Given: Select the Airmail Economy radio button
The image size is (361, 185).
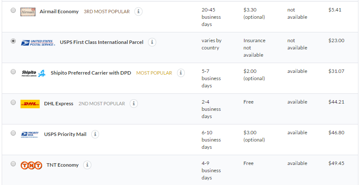Looking at the screenshot, I should click(13, 10).
